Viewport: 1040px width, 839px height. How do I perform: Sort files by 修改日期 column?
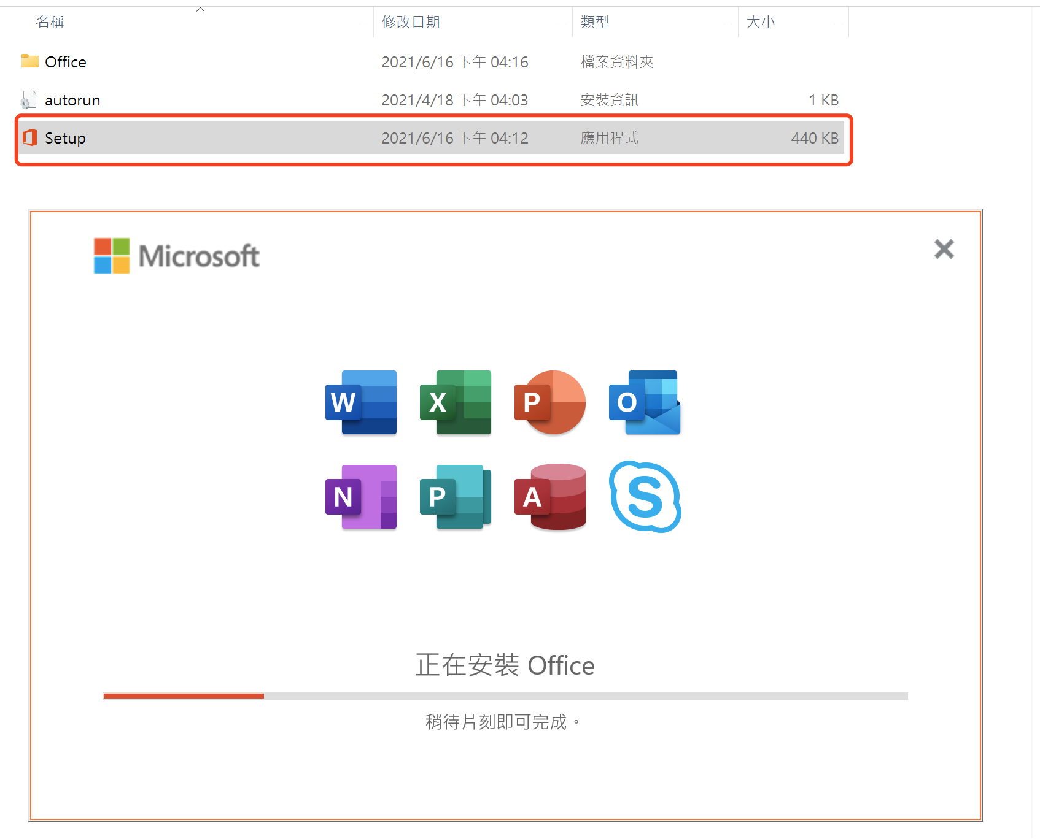click(x=411, y=23)
